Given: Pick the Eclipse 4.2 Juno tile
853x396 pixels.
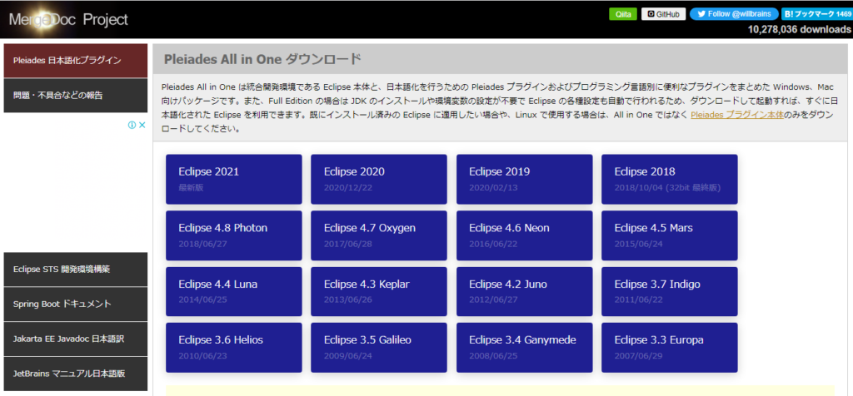Looking at the screenshot, I should [525, 292].
